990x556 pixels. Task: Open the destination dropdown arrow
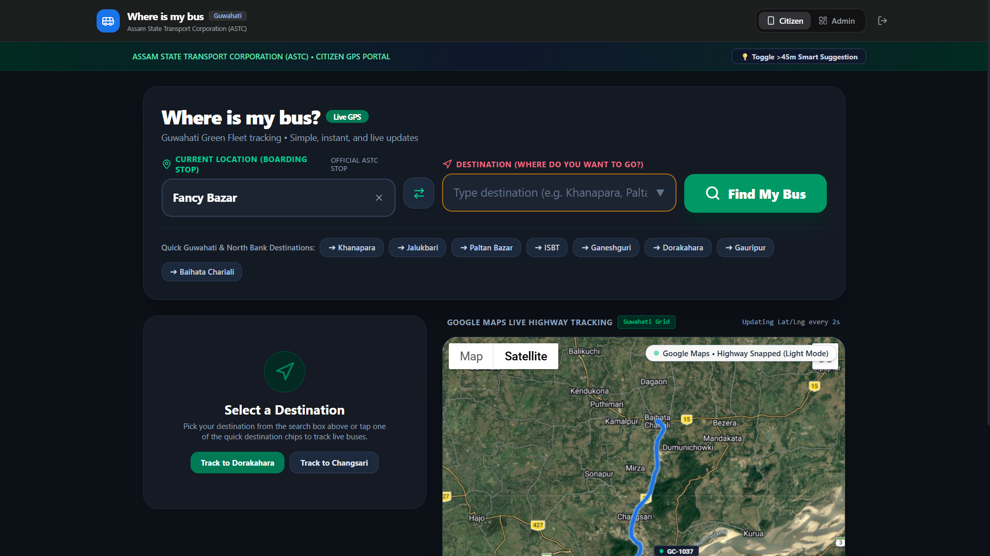click(x=660, y=193)
